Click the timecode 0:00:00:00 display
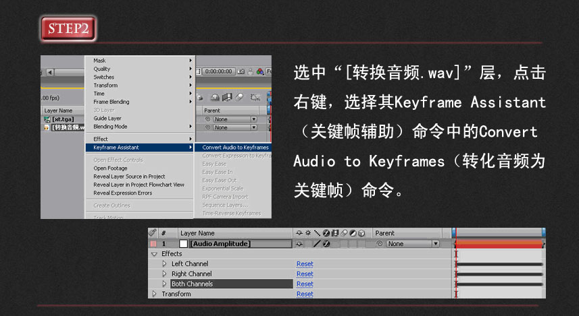Viewport: 579px width, 316px height. click(219, 71)
